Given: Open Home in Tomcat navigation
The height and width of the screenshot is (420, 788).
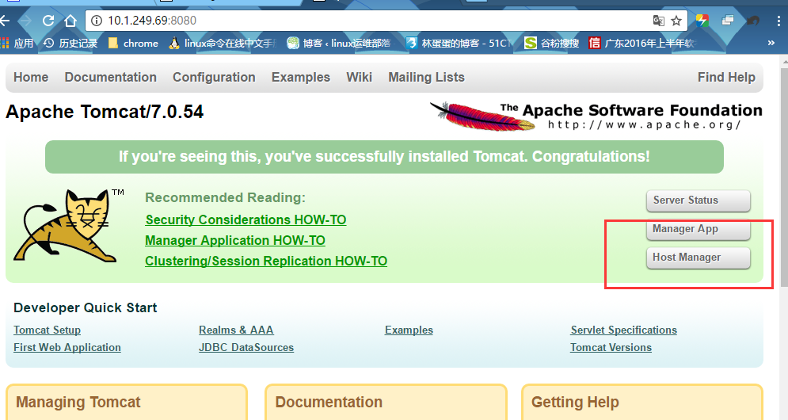Looking at the screenshot, I should coord(31,77).
